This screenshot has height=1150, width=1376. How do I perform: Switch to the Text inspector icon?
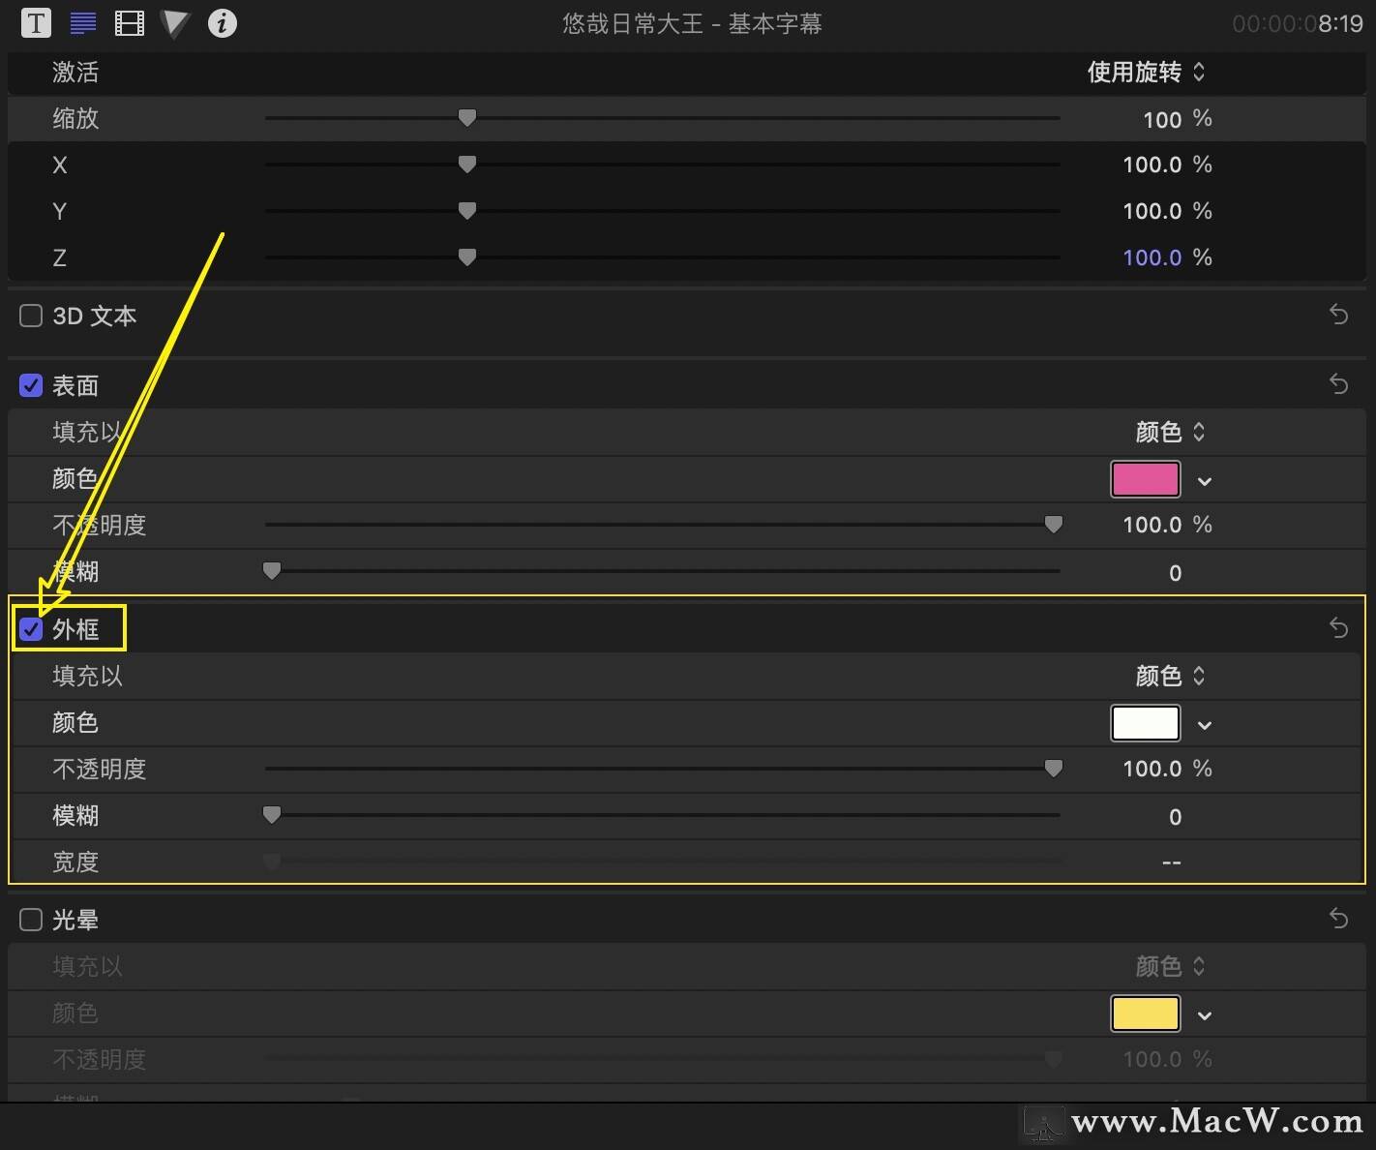83,23
